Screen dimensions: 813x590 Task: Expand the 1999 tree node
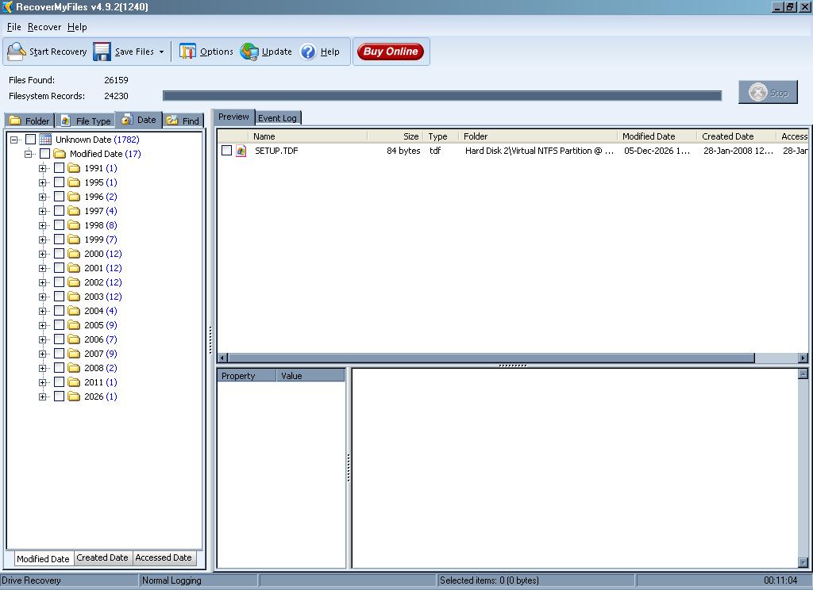click(43, 239)
